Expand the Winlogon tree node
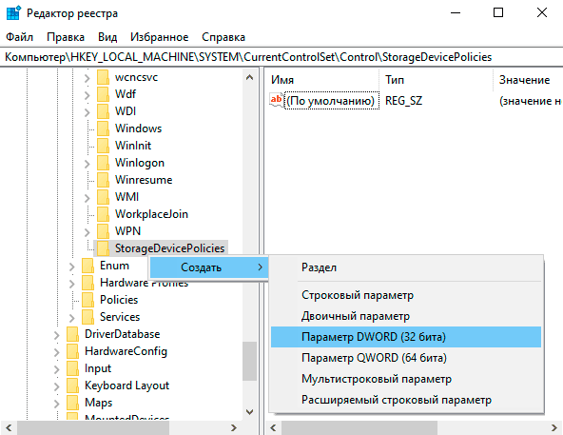Image resolution: width=563 pixels, height=435 pixels. click(87, 163)
